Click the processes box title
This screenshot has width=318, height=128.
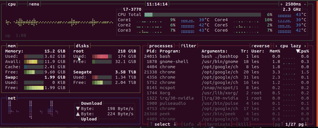point(161,46)
